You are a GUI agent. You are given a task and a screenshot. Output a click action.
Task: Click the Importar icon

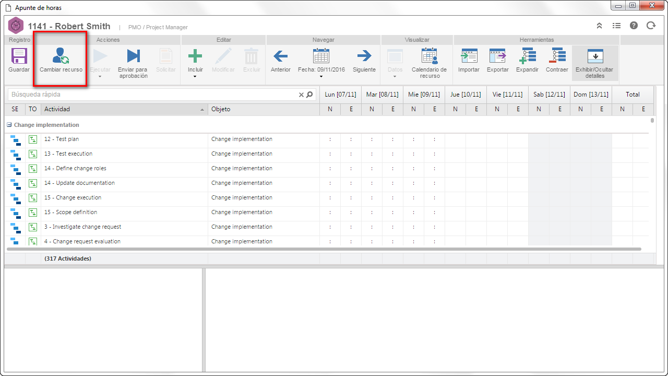click(469, 56)
